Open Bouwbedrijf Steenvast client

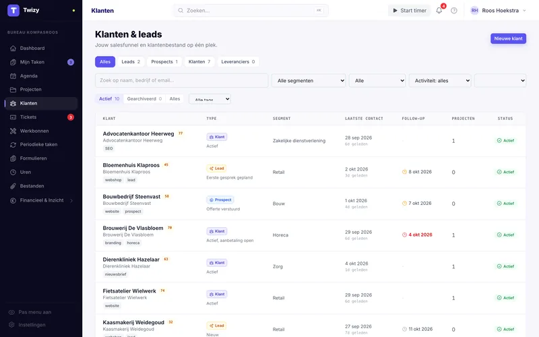(x=131, y=197)
